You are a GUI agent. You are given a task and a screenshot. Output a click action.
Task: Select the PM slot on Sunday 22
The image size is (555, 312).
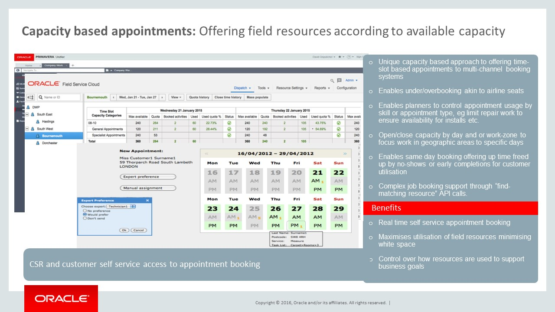[x=339, y=189]
